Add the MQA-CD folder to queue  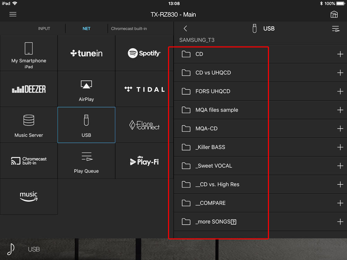(x=340, y=129)
